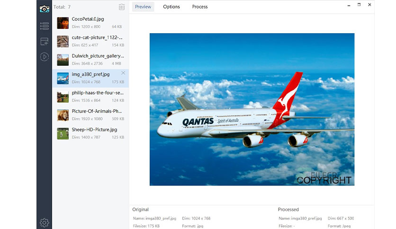
Task: Click the file name Sheep-HD-Picture.jpg
Action: pyautogui.click(x=94, y=130)
